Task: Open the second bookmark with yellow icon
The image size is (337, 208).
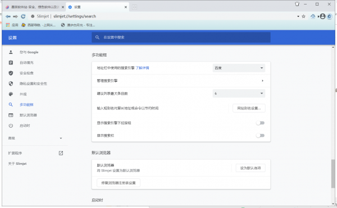Action: [x=39, y=25]
